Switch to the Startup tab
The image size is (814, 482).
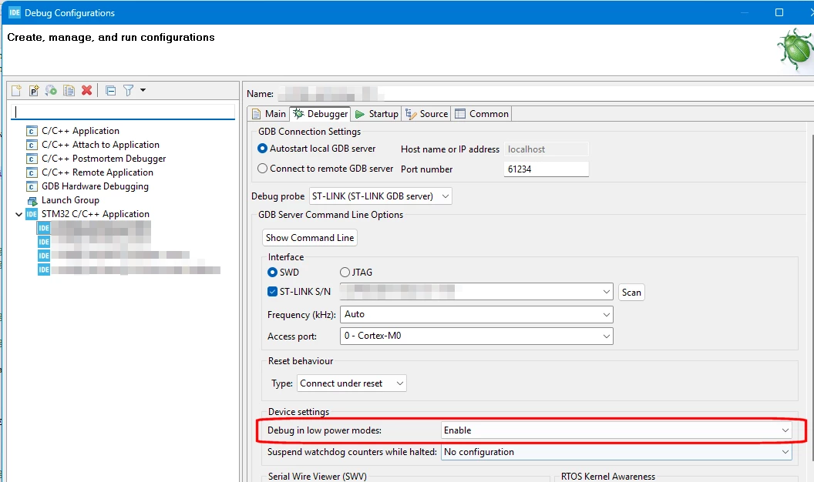(x=376, y=113)
